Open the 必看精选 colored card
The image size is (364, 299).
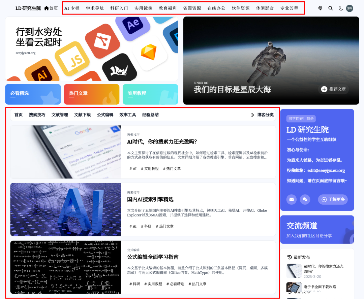point(33,94)
